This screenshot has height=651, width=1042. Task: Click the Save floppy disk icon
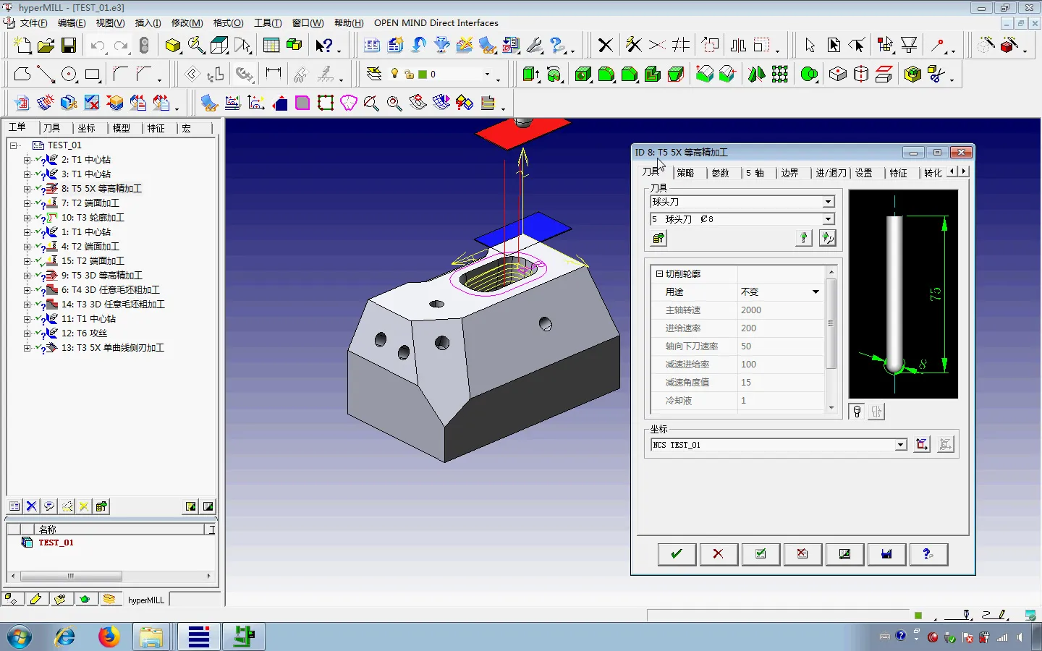tap(69, 46)
